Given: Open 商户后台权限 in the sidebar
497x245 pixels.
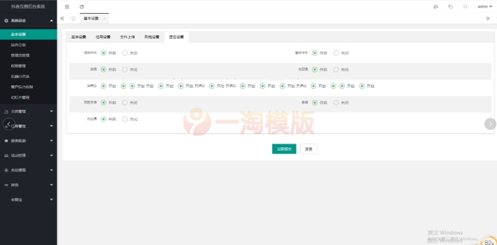Looking at the screenshot, I should [29, 87].
